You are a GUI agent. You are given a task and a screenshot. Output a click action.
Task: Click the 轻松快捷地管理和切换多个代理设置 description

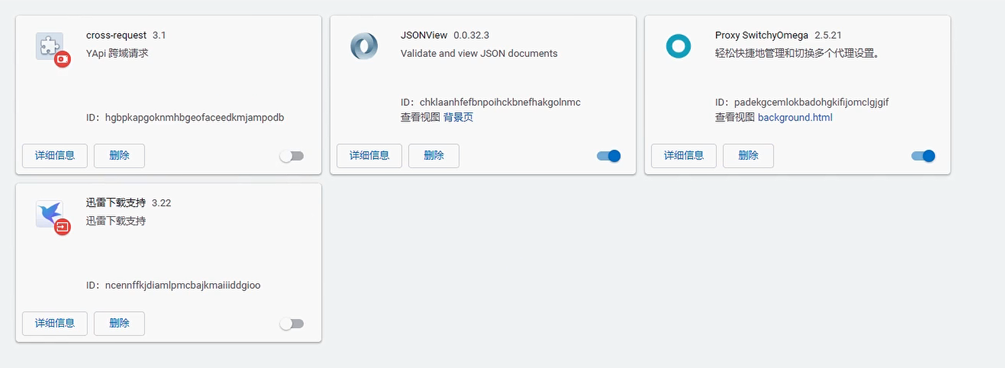point(797,53)
